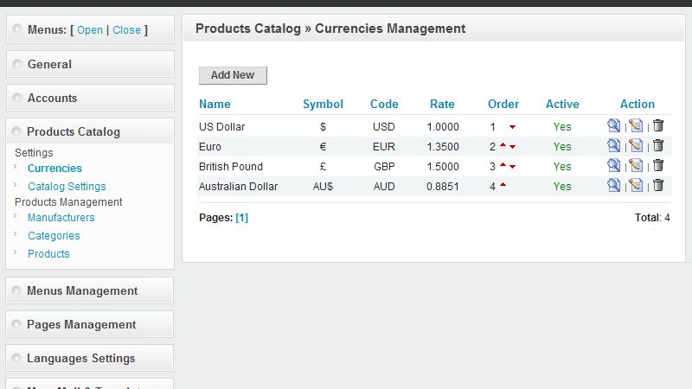Expand the Menus Management section
692x389 pixels.
coord(82,290)
